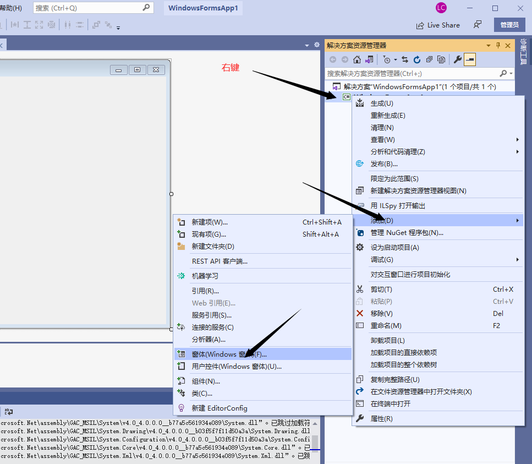Click the Solution Explorer search box
532x464 pixels.
(x=412, y=73)
